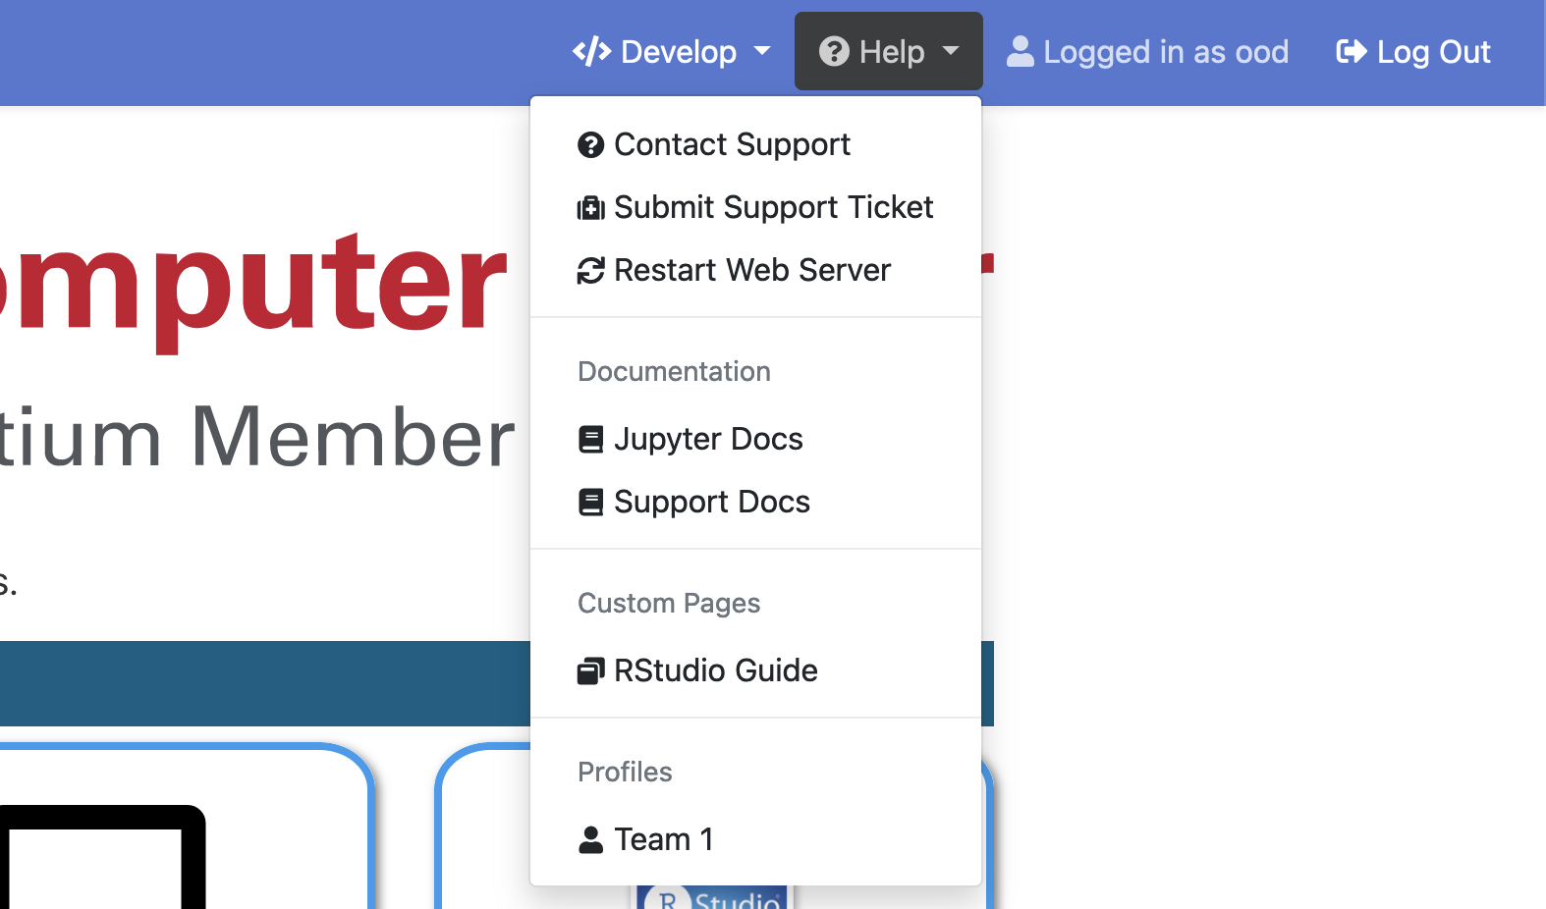
Task: Click the book icon beside Jupyter Docs
Action: (590, 440)
